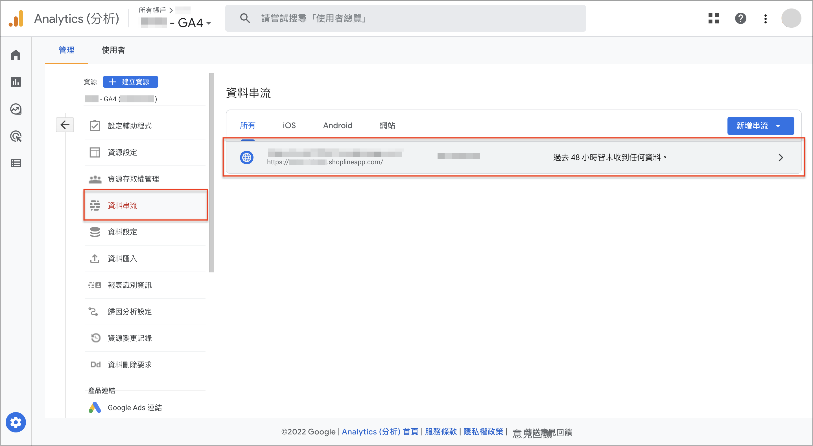Switch to the 使用者 tab
The width and height of the screenshot is (813, 446).
113,50
